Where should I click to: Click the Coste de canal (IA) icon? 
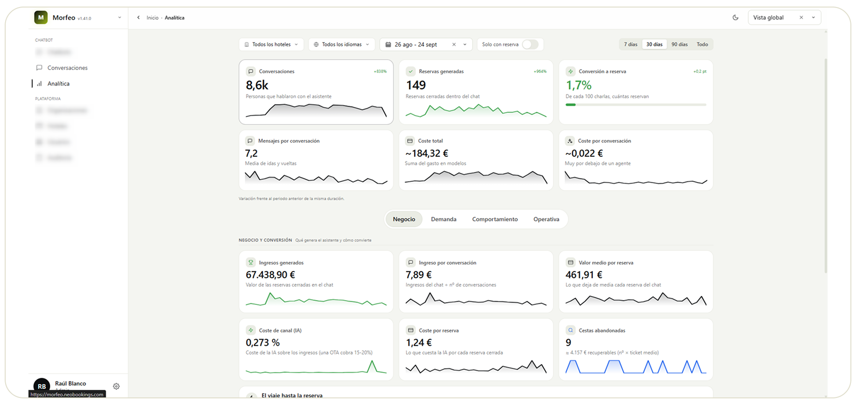coord(251,330)
